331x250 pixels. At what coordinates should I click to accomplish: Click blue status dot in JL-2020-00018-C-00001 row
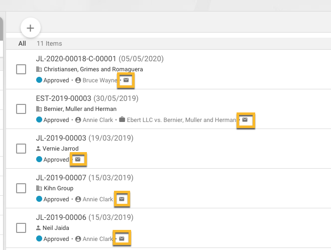[x=39, y=80]
